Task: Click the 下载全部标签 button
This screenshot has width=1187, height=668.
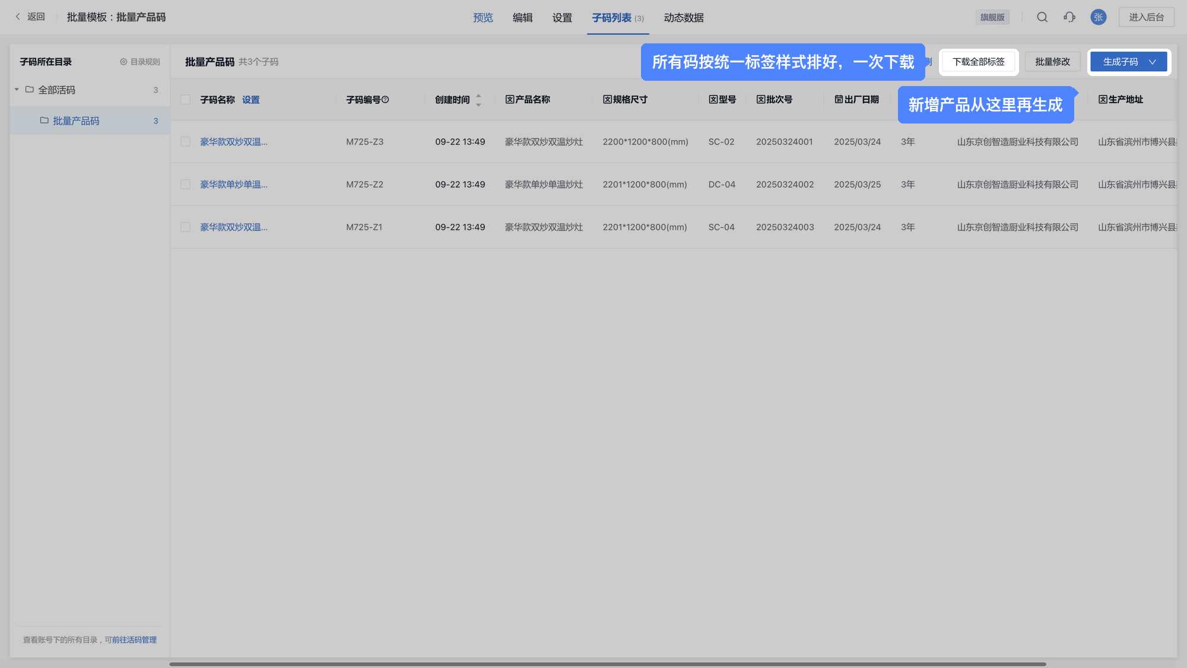Action: [x=979, y=62]
